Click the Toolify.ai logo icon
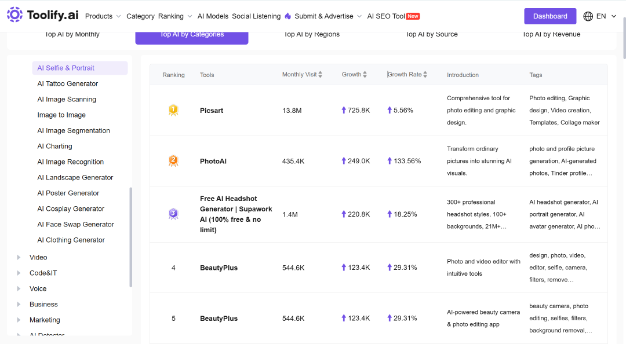 click(x=14, y=14)
